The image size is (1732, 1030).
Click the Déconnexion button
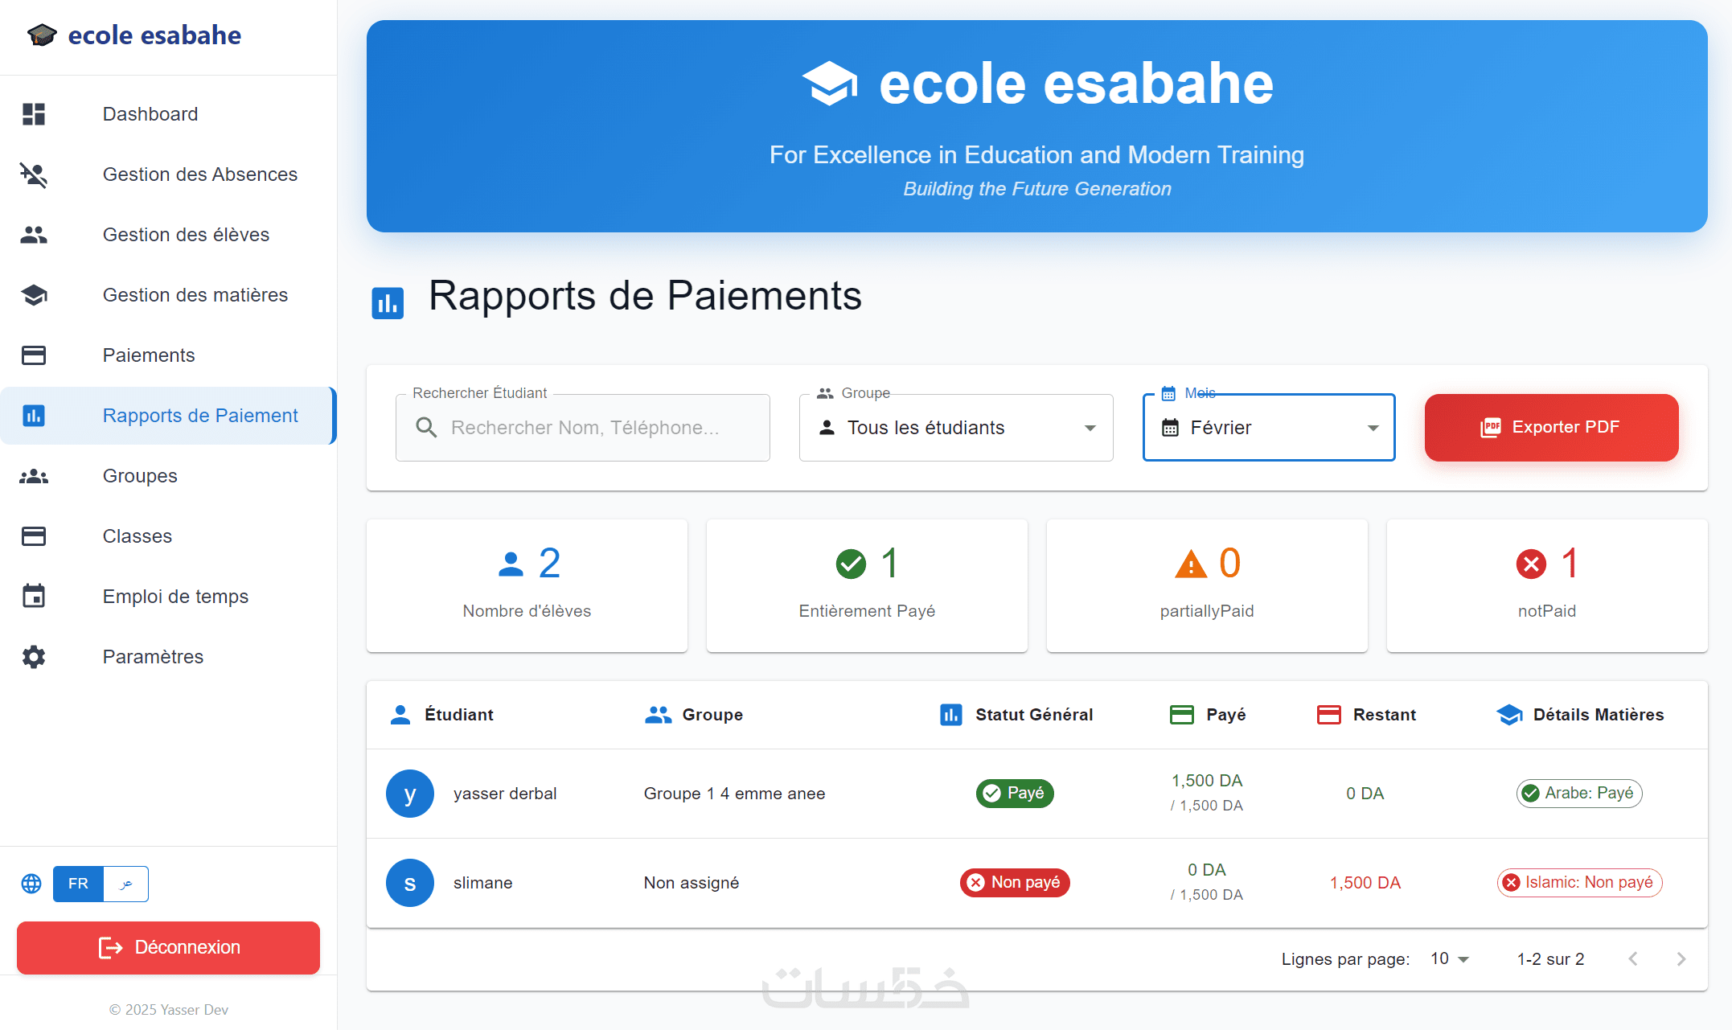[168, 947]
